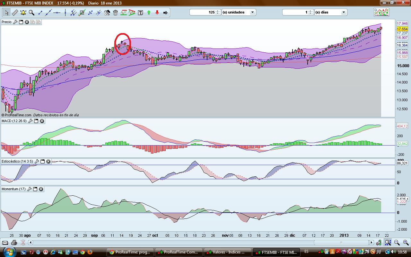Click the printer icon
Image resolution: width=411 pixels, height=257 pixels.
(14, 243)
